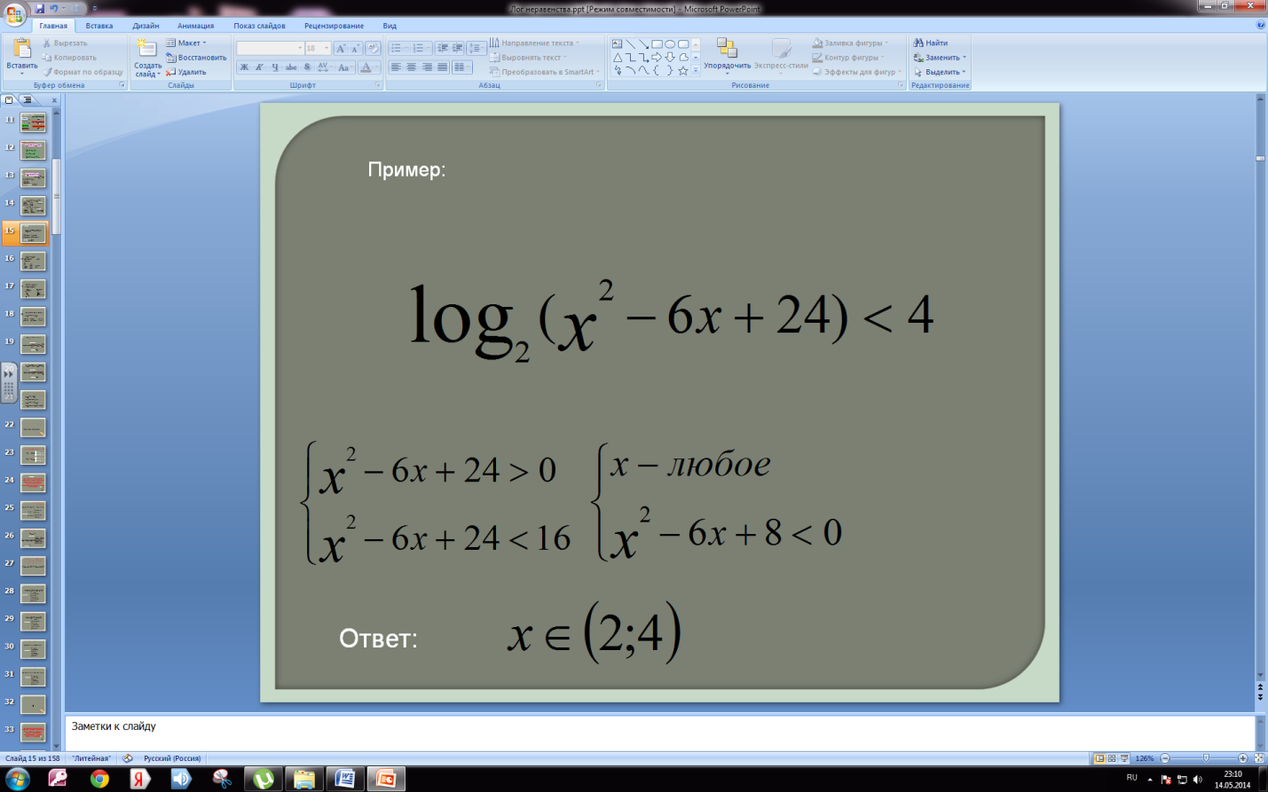The width and height of the screenshot is (1268, 792).
Task: Open character spacing AV dropdown
Action: pyautogui.click(x=324, y=67)
